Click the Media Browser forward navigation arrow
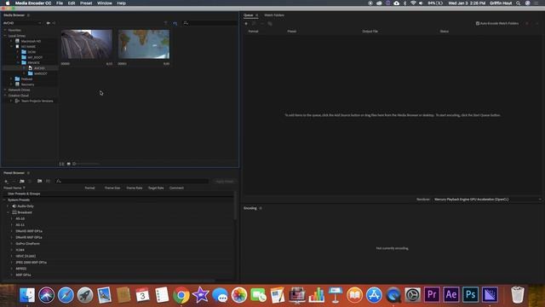The image size is (545, 307). [x=54, y=23]
